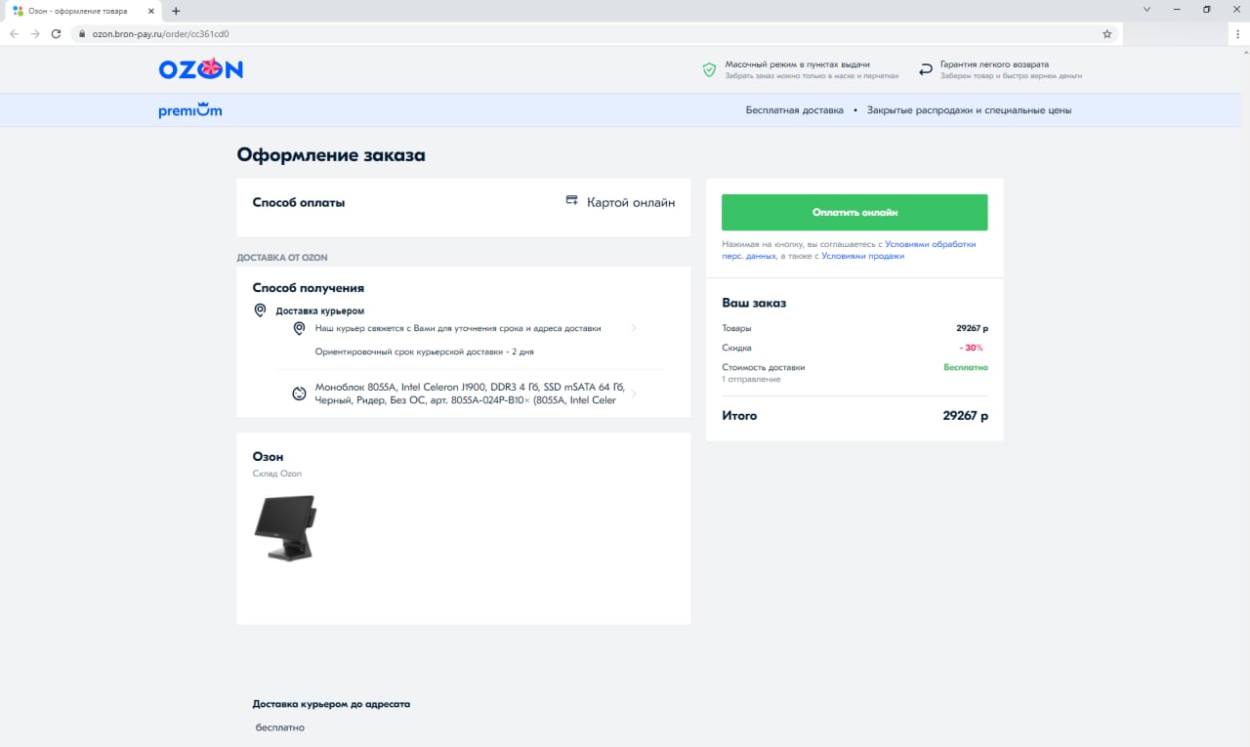Expand the courier delivery details chevron

click(x=634, y=328)
